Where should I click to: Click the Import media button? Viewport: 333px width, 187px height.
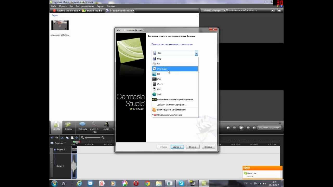coord(92,11)
